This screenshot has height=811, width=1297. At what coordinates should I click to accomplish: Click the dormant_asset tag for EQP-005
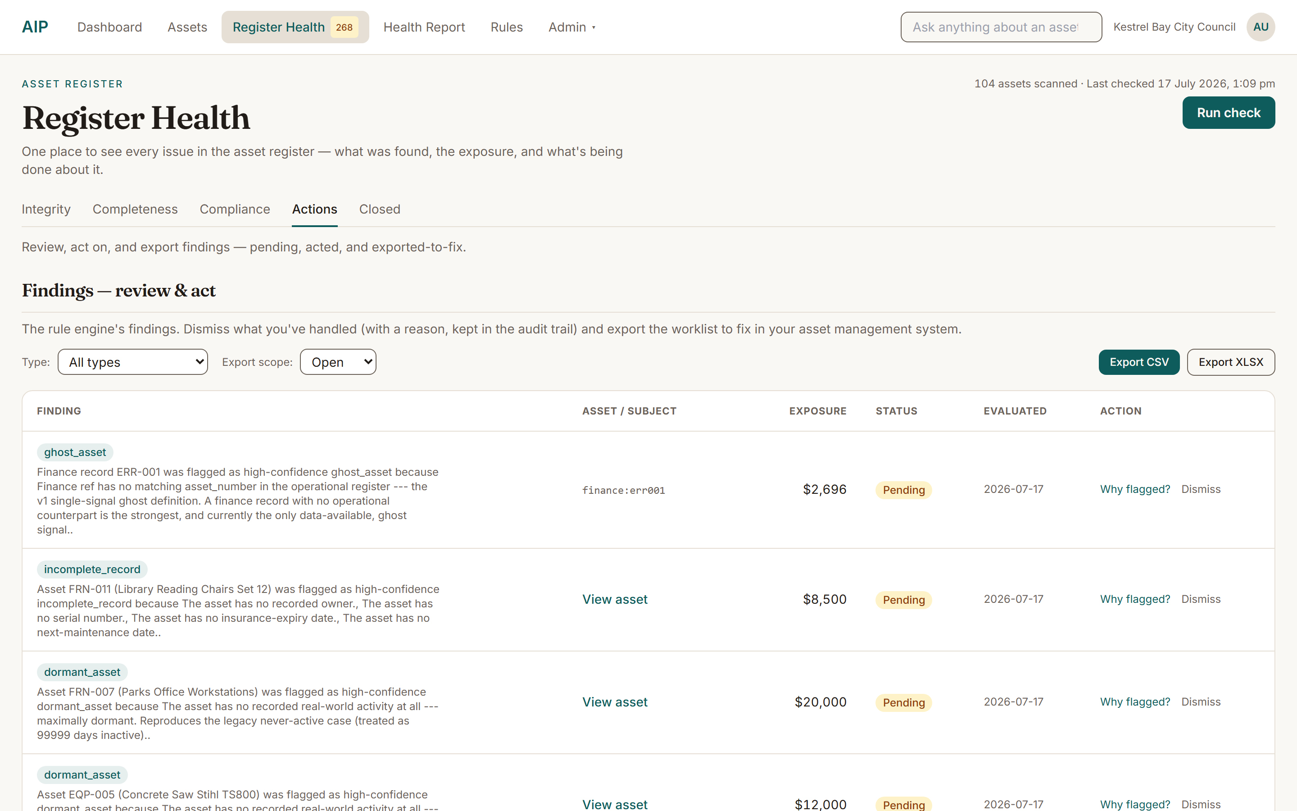click(x=82, y=775)
